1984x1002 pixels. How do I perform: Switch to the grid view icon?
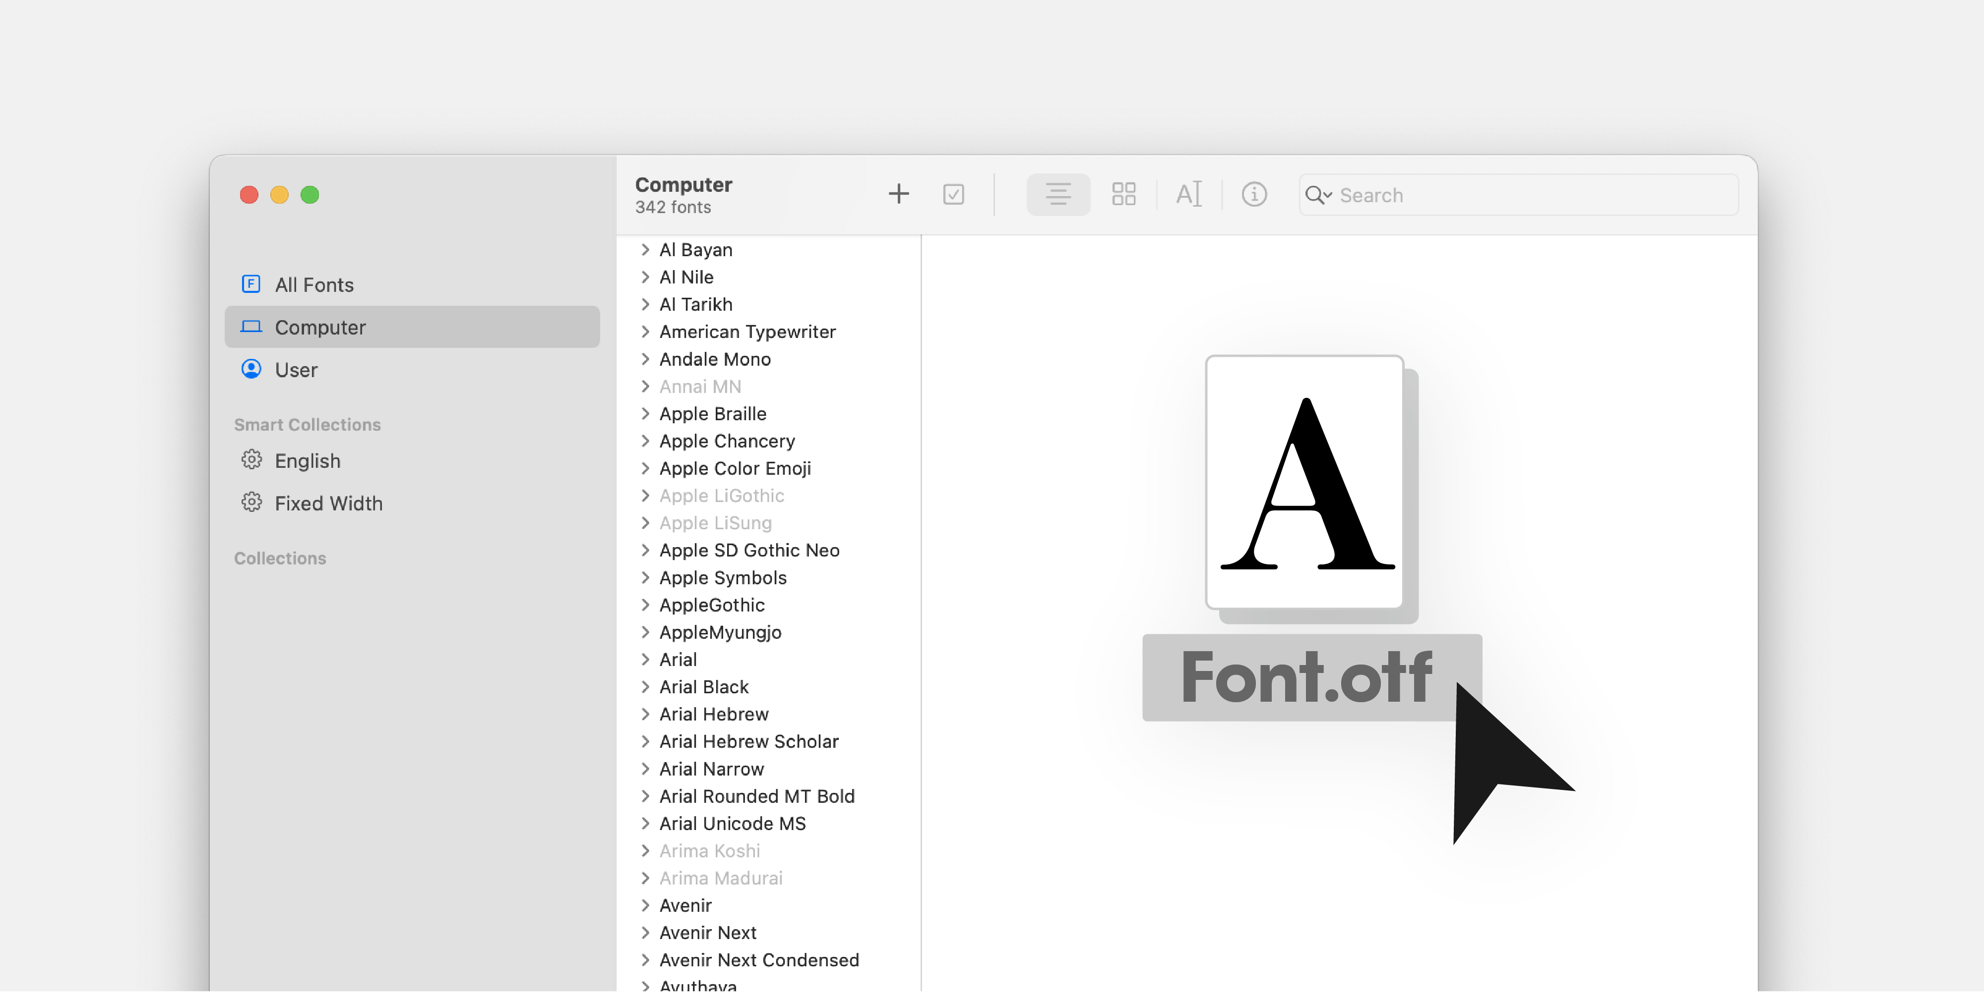1124,194
